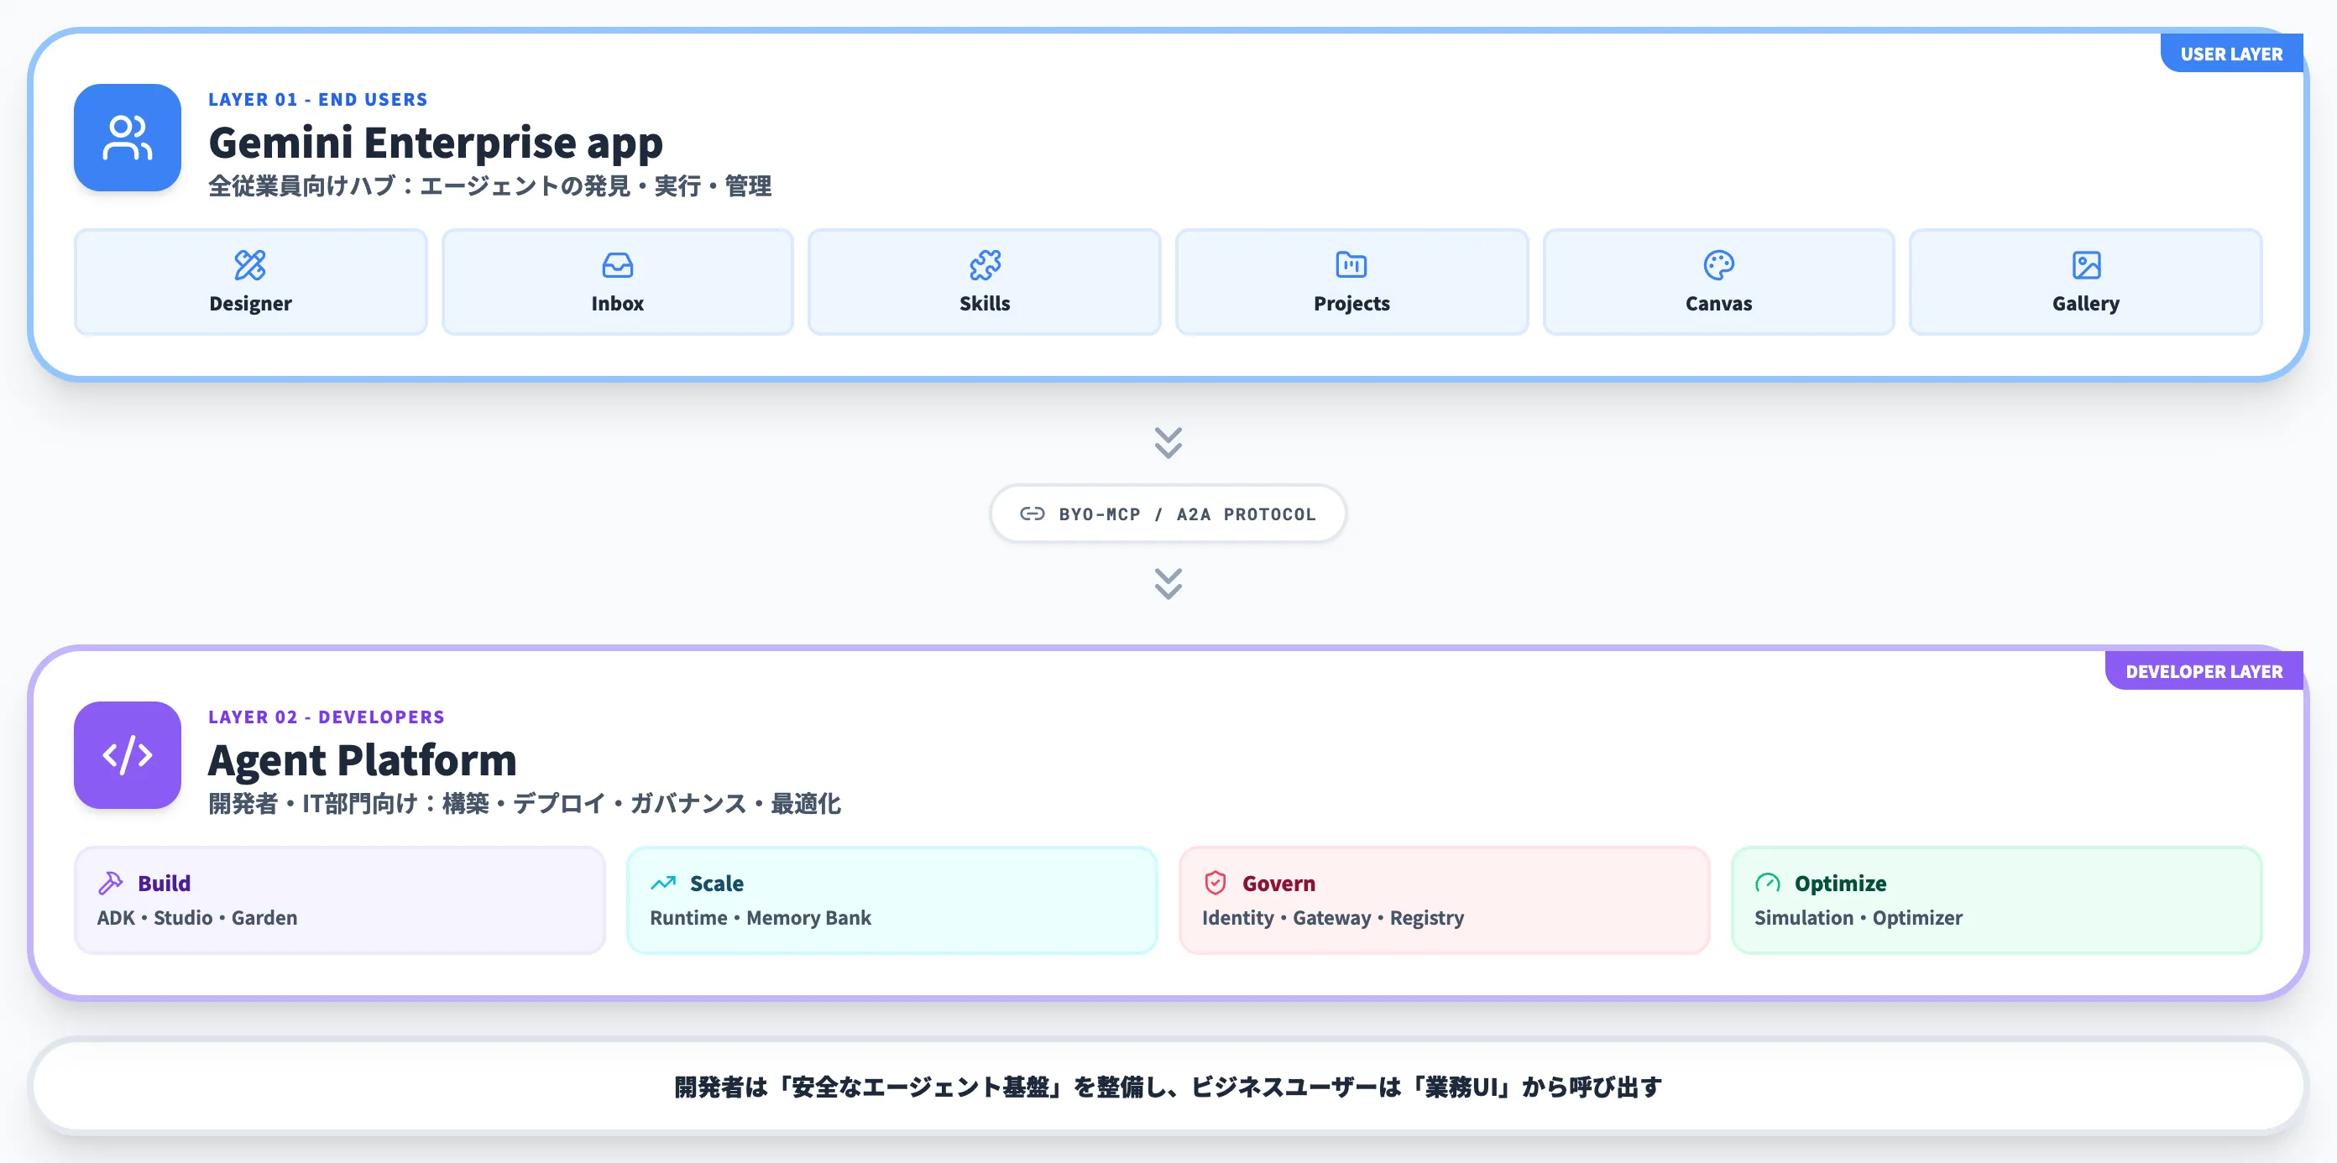This screenshot has height=1163, width=2337.
Task: Click the bottom summary text banner
Action: pyautogui.click(x=1168, y=1086)
